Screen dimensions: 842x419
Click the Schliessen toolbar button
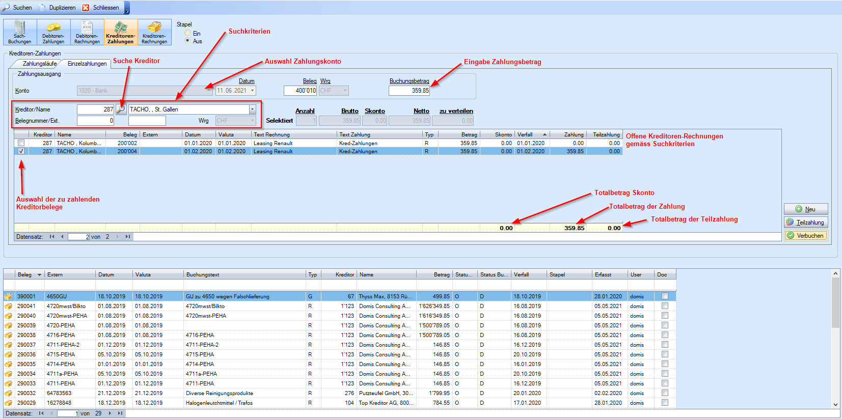[101, 8]
